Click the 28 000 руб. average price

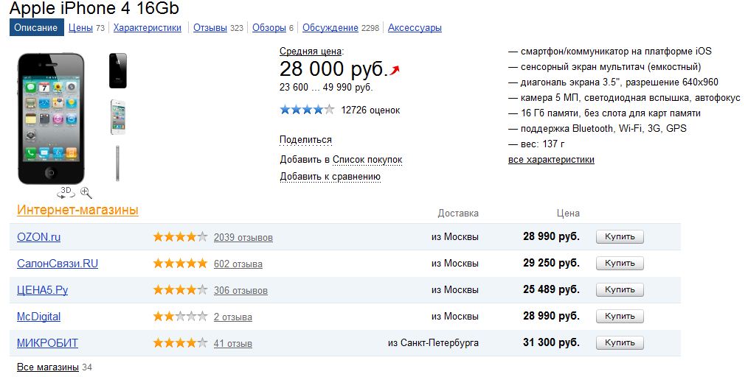tap(333, 69)
